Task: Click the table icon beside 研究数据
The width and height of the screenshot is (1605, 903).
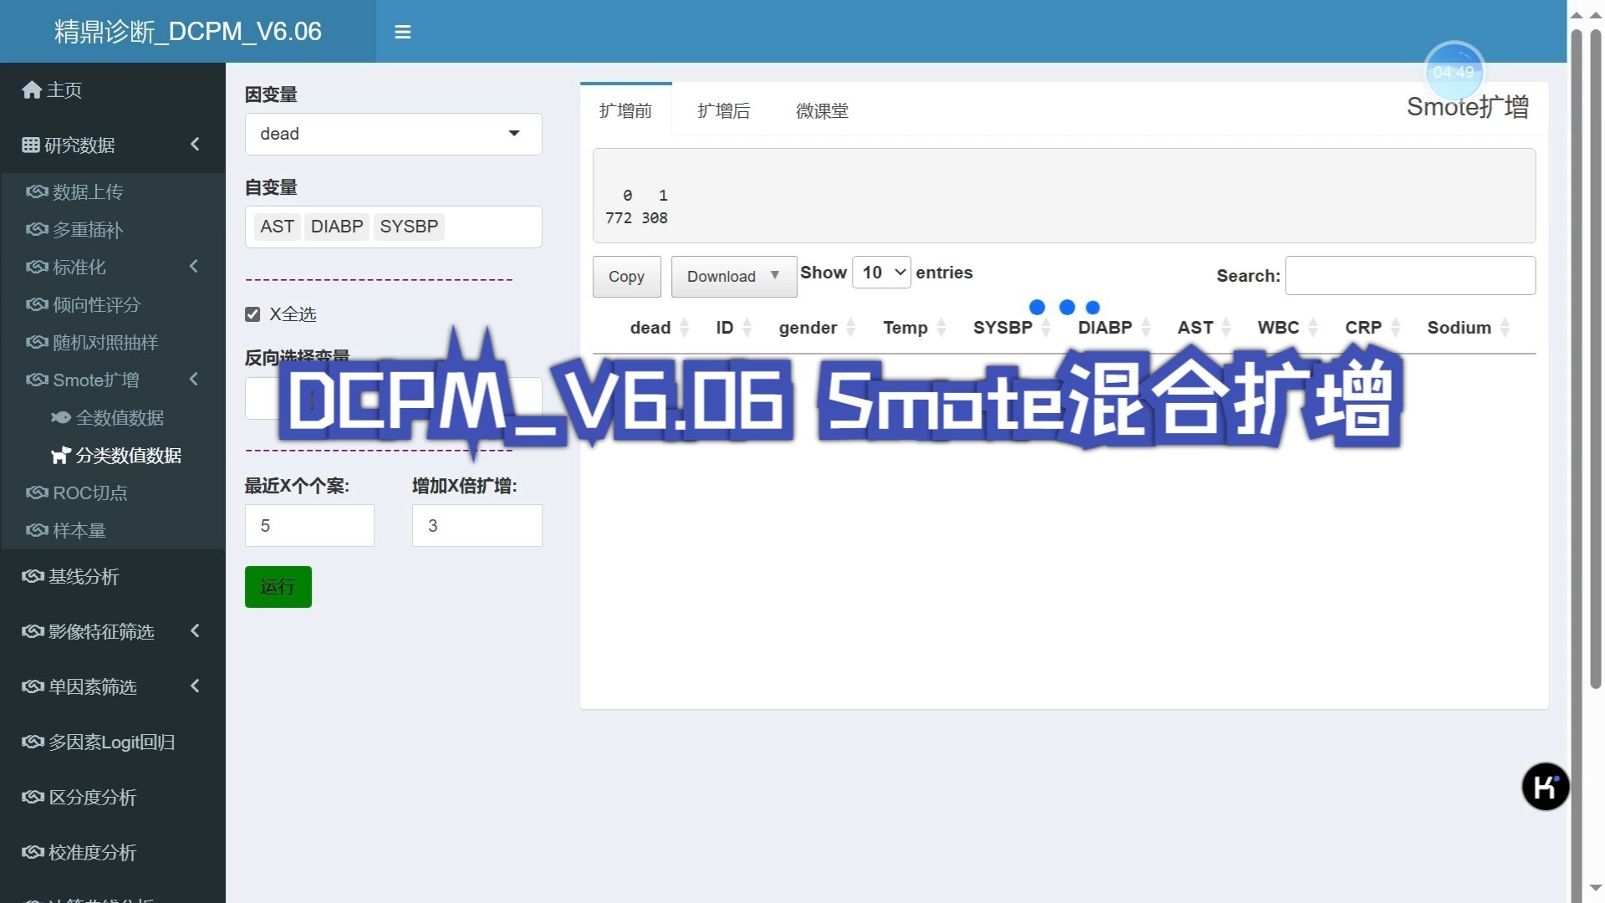Action: tap(31, 145)
